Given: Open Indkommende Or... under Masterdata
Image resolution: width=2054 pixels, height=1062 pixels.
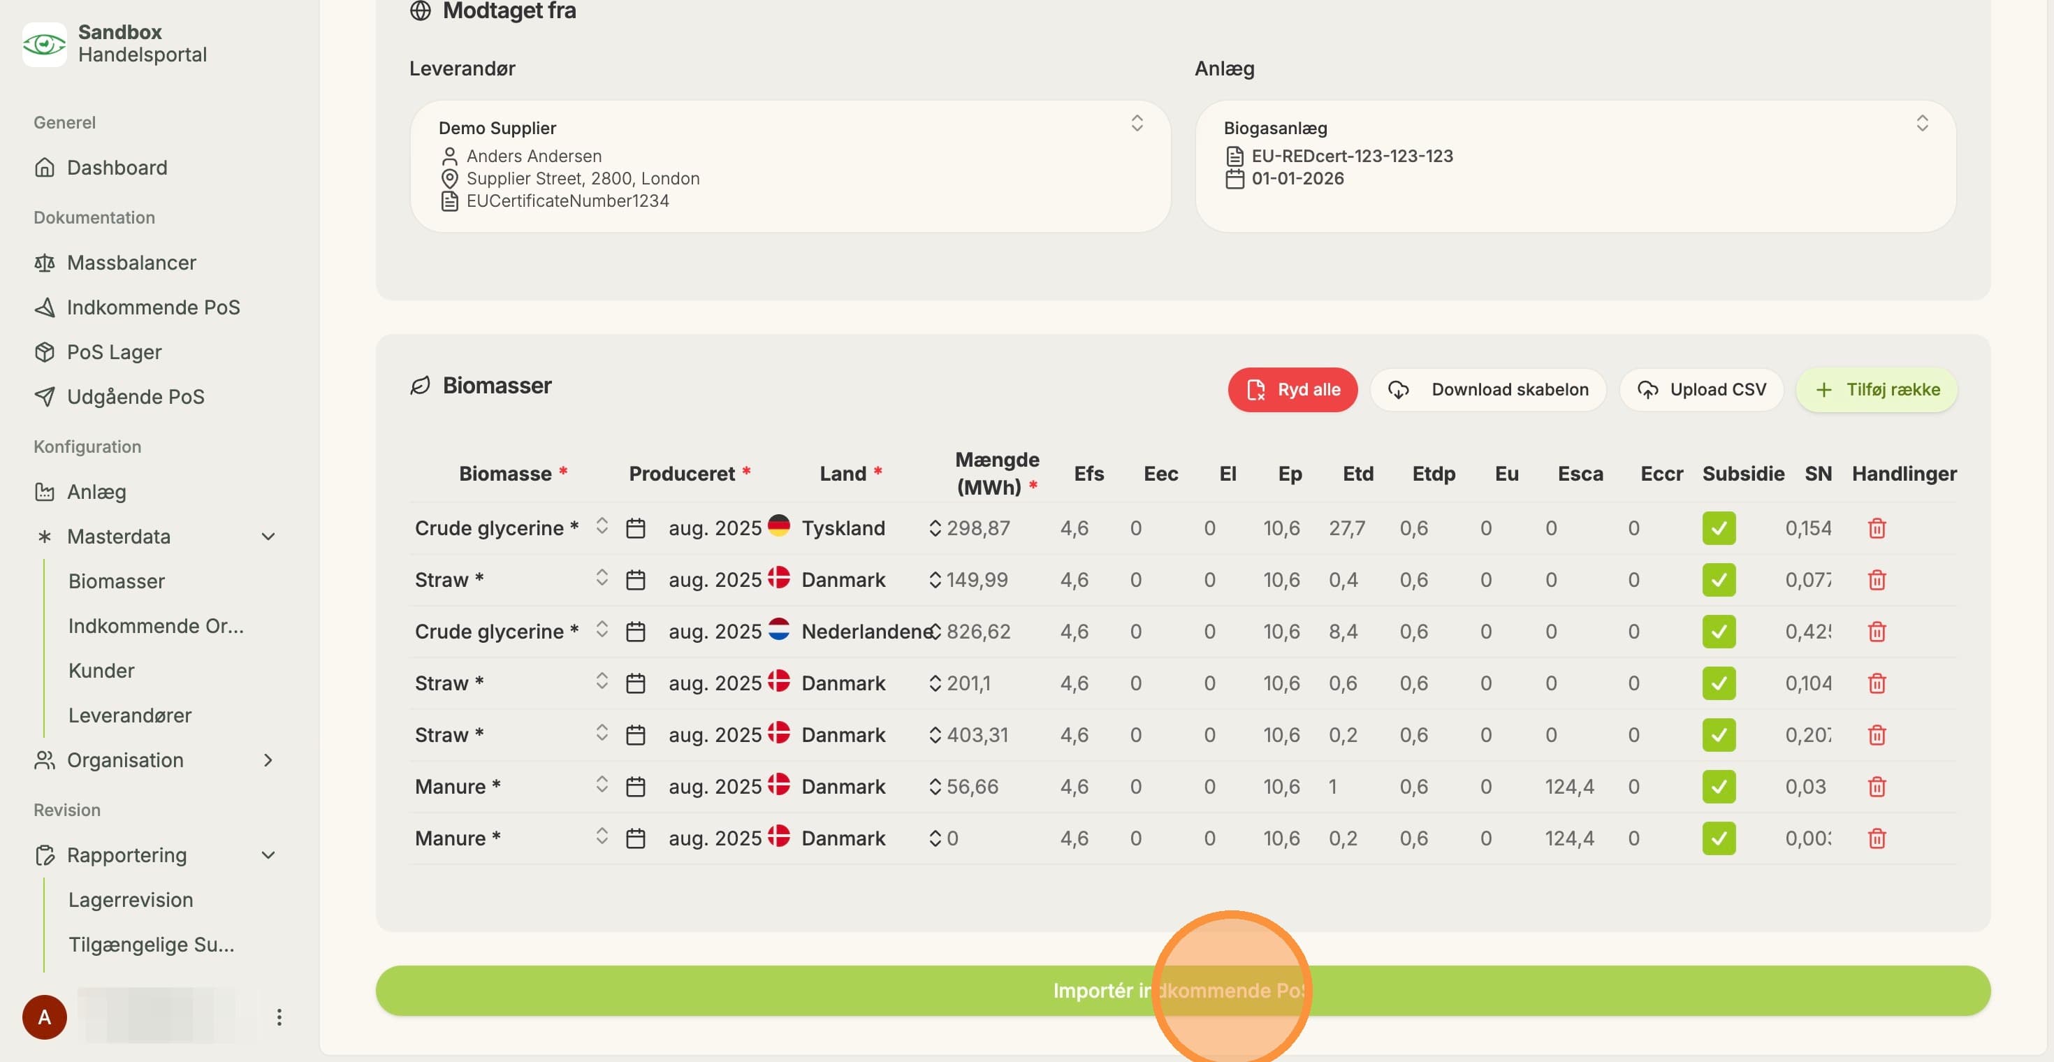Looking at the screenshot, I should 156,626.
